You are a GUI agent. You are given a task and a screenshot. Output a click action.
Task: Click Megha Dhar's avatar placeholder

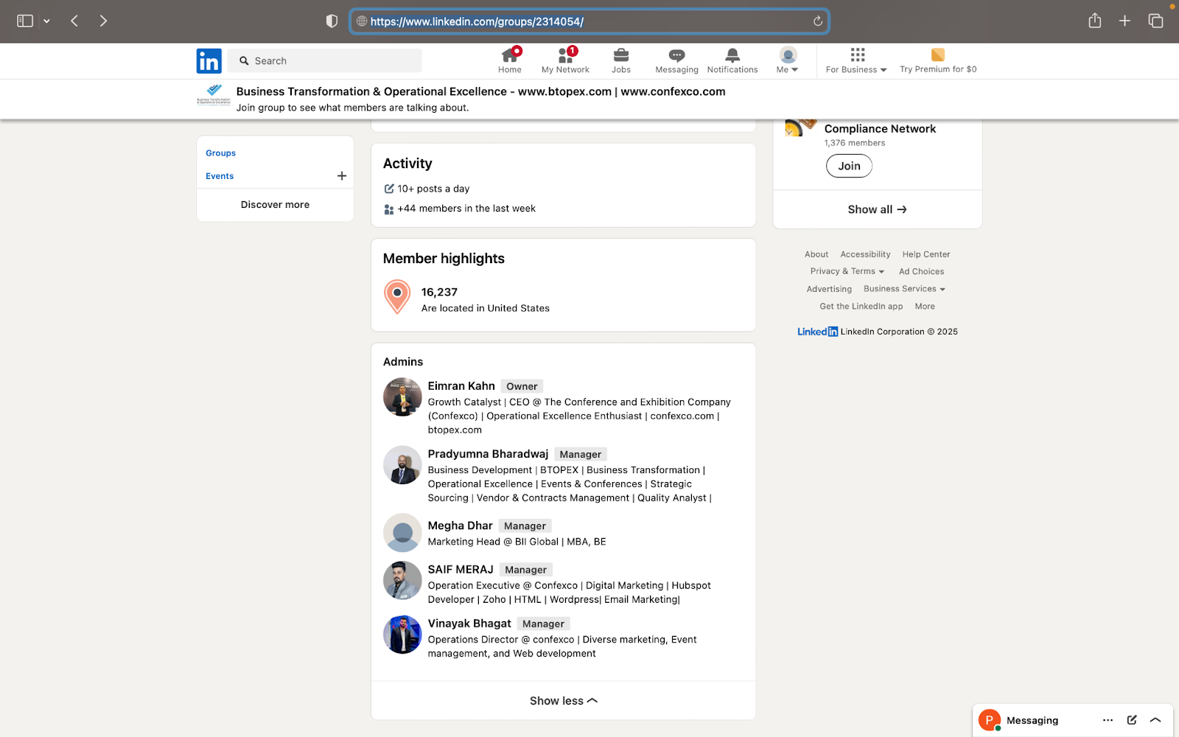(402, 533)
